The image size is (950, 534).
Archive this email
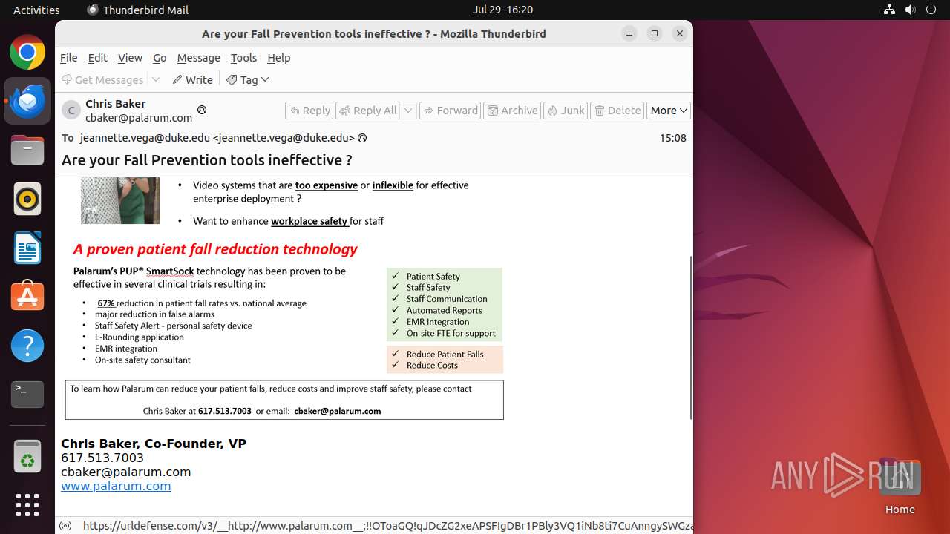click(x=512, y=111)
